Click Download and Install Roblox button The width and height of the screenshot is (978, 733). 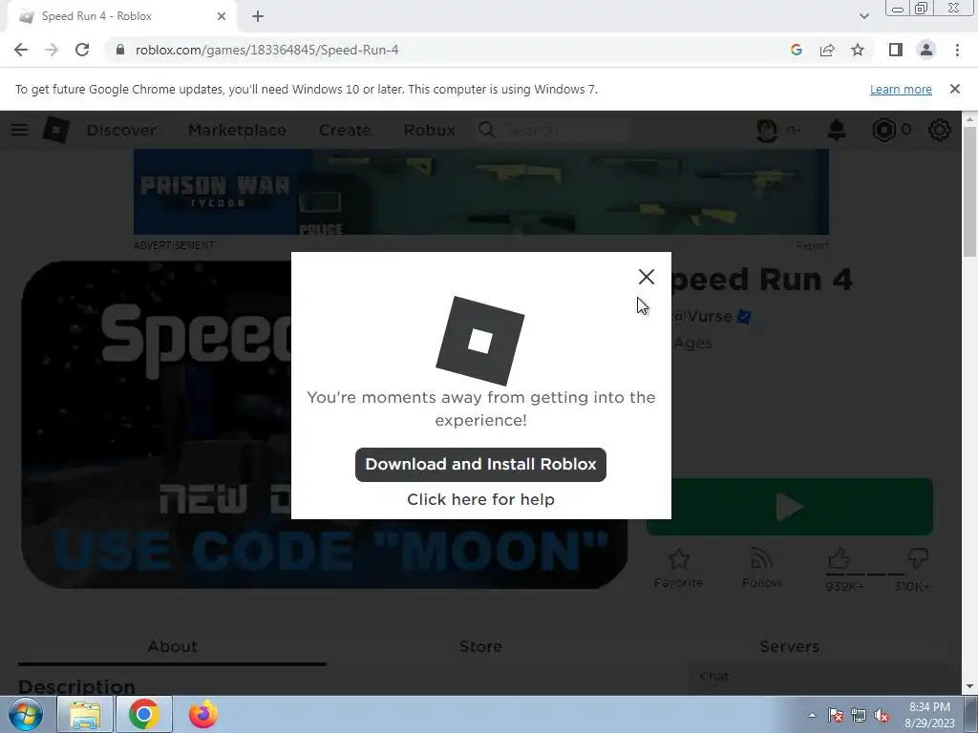pos(480,465)
